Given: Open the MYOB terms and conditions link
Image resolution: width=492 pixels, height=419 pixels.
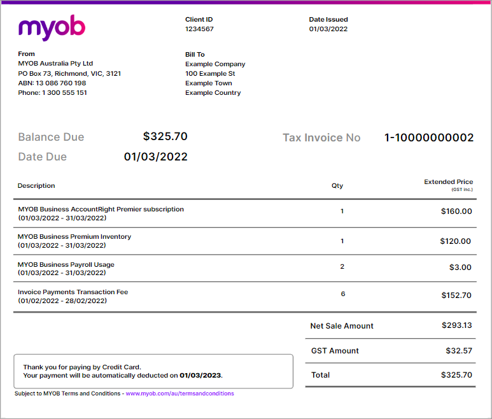Looking at the screenshot, I should 179,394.
